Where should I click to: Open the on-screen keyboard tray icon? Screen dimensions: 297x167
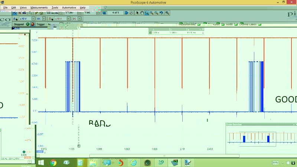(275, 163)
